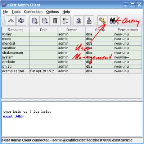The image size is (144, 144).
Task: Create backup upload arrow icon
Action: 79,21
